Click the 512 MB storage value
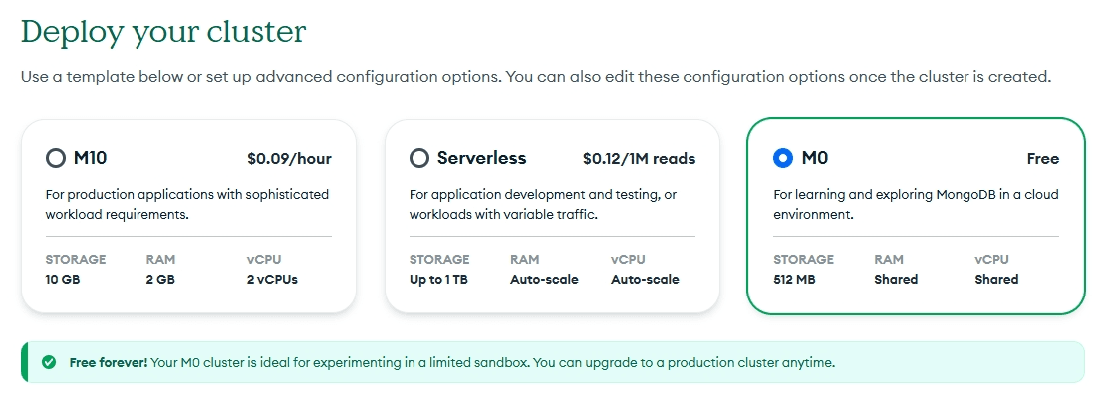Screen dimensions: 1104x395 794,279
